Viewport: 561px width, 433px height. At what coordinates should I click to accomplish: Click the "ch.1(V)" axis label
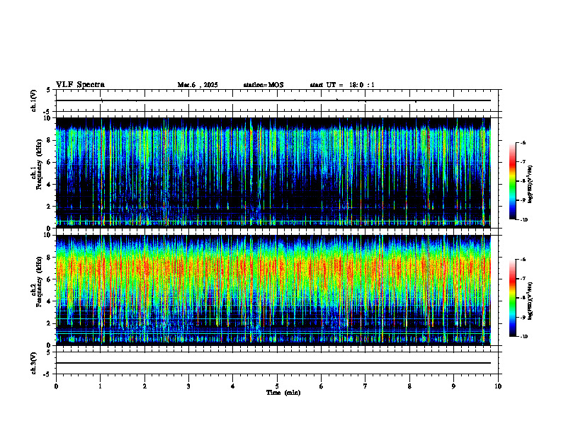click(x=34, y=100)
